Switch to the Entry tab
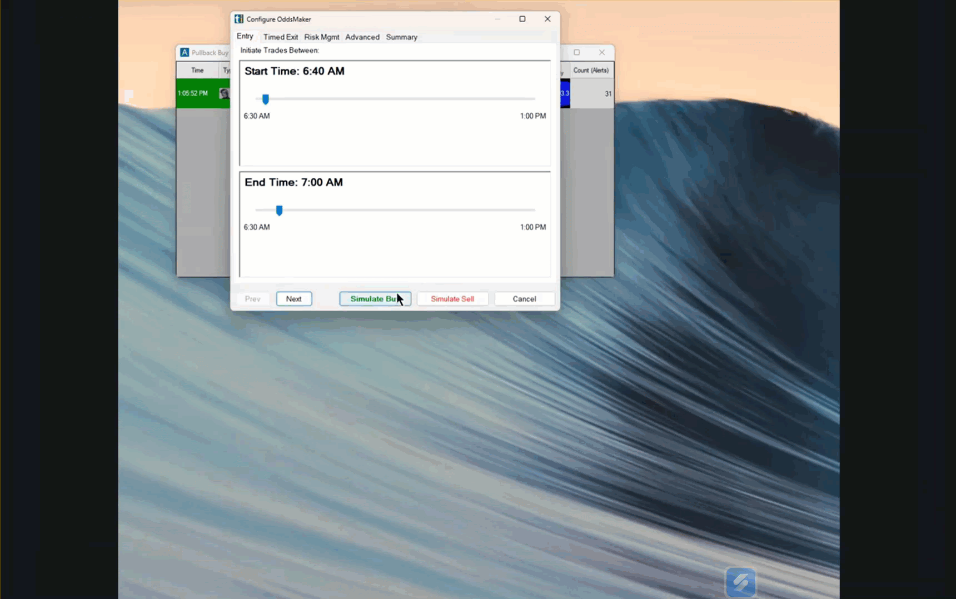956x599 pixels. pos(245,36)
